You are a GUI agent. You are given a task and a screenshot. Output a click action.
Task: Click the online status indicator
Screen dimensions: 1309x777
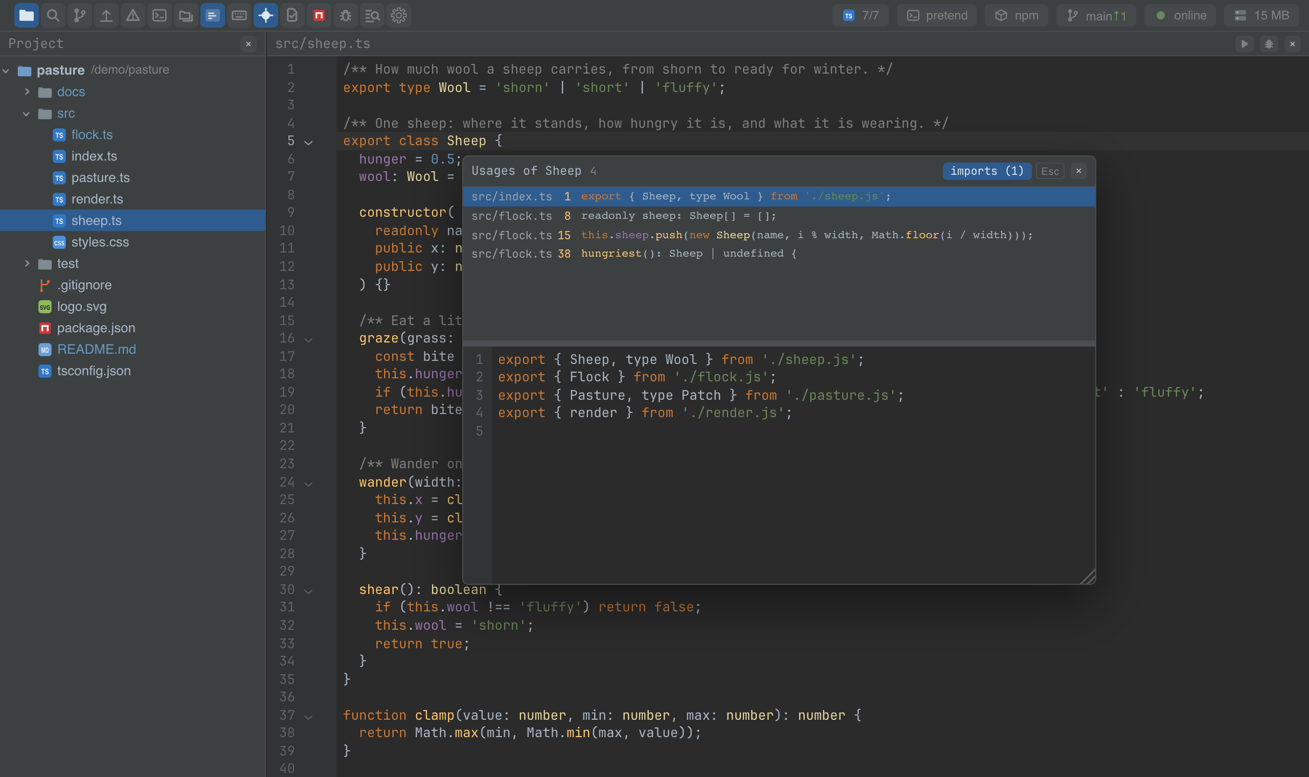click(1180, 15)
